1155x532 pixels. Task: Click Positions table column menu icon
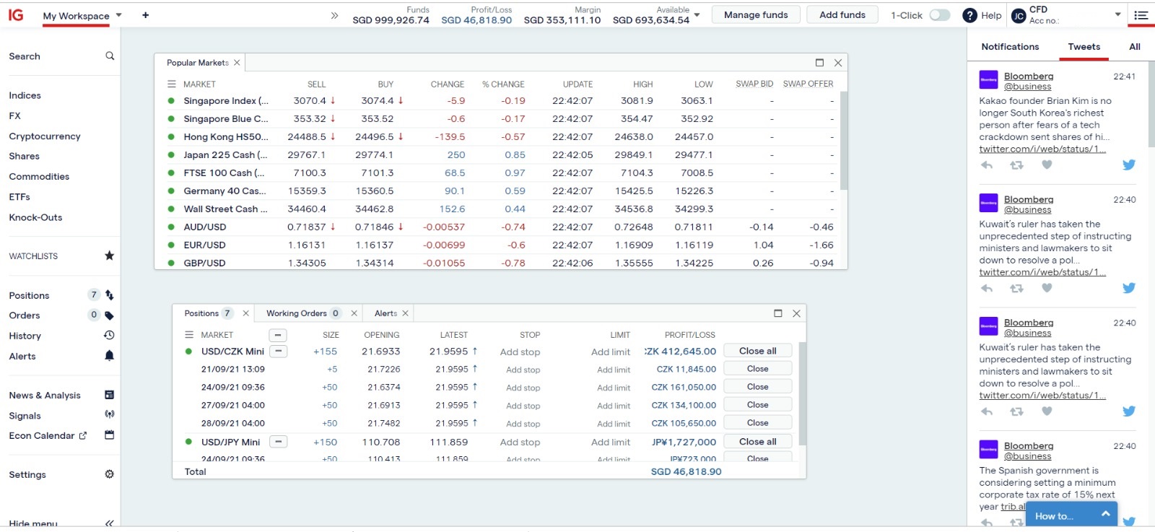click(189, 335)
